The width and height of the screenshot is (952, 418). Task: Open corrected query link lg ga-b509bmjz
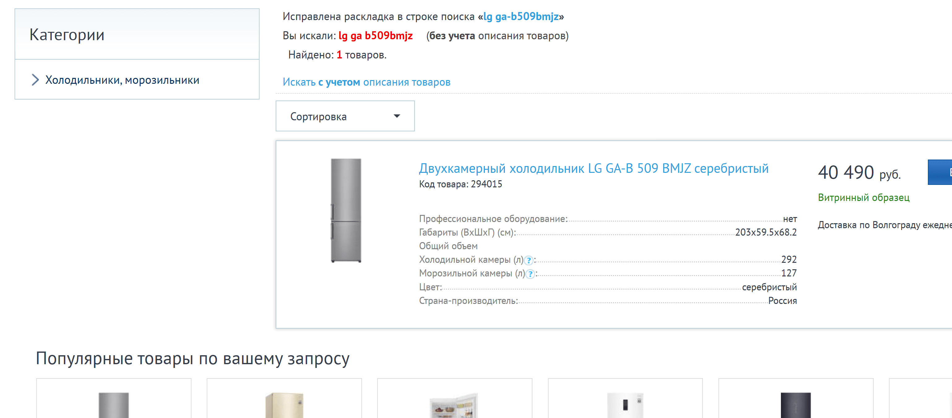[521, 16]
